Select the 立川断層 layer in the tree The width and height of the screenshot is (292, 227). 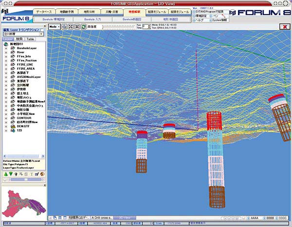23,85
